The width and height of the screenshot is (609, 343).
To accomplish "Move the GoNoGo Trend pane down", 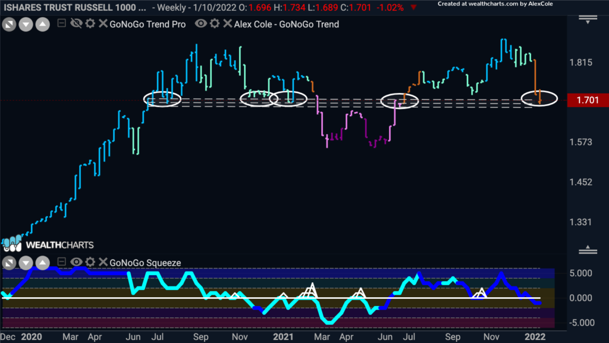I will [x=26, y=24].
